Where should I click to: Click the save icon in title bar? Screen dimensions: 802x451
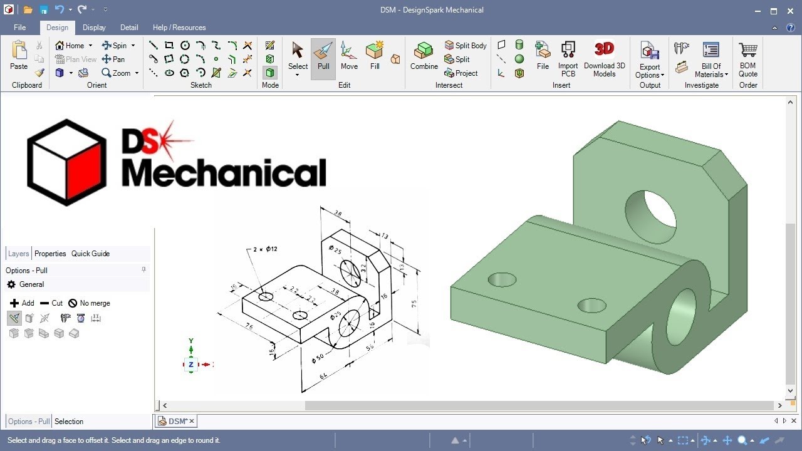tap(44, 9)
